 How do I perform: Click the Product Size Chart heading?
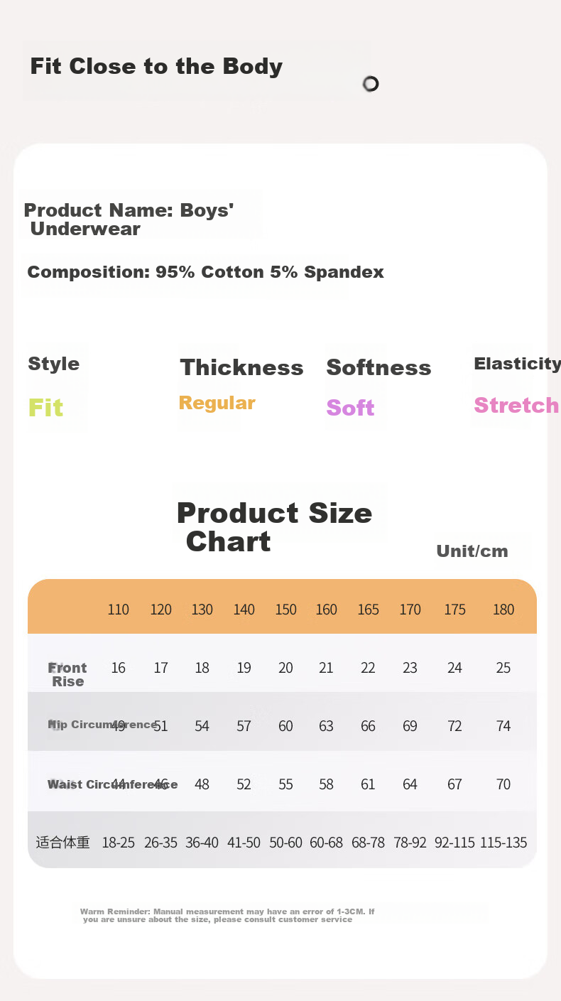click(273, 526)
